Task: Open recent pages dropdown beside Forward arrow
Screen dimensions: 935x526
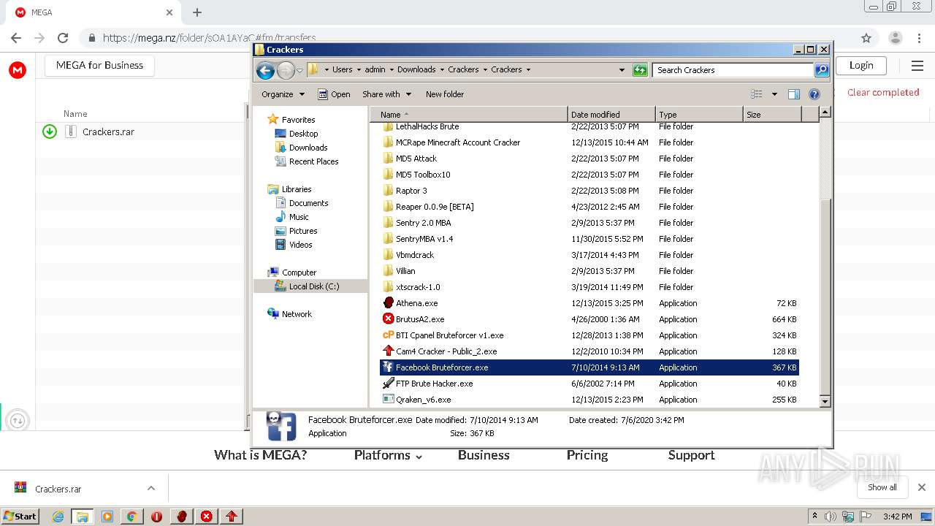Action: coord(299,71)
